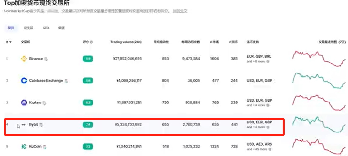Image resolution: width=348 pixels, height=156 pixels.
Task: Click KuCoin fiat list "USD, AED, ARS"
Action: [259, 144]
